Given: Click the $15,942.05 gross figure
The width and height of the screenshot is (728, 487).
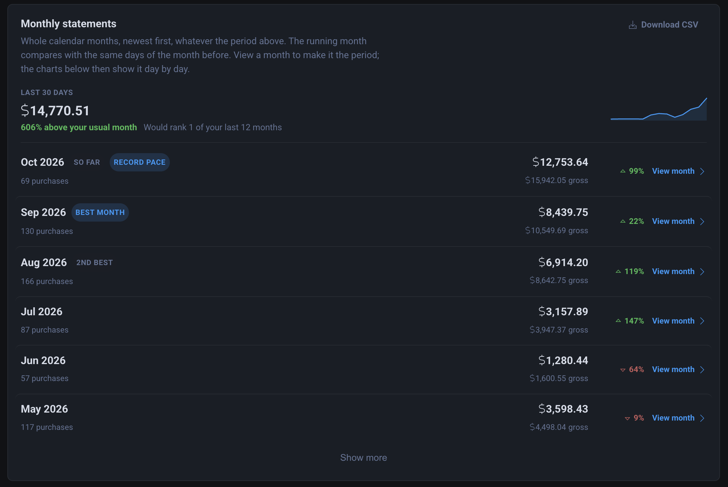Looking at the screenshot, I should tap(556, 180).
